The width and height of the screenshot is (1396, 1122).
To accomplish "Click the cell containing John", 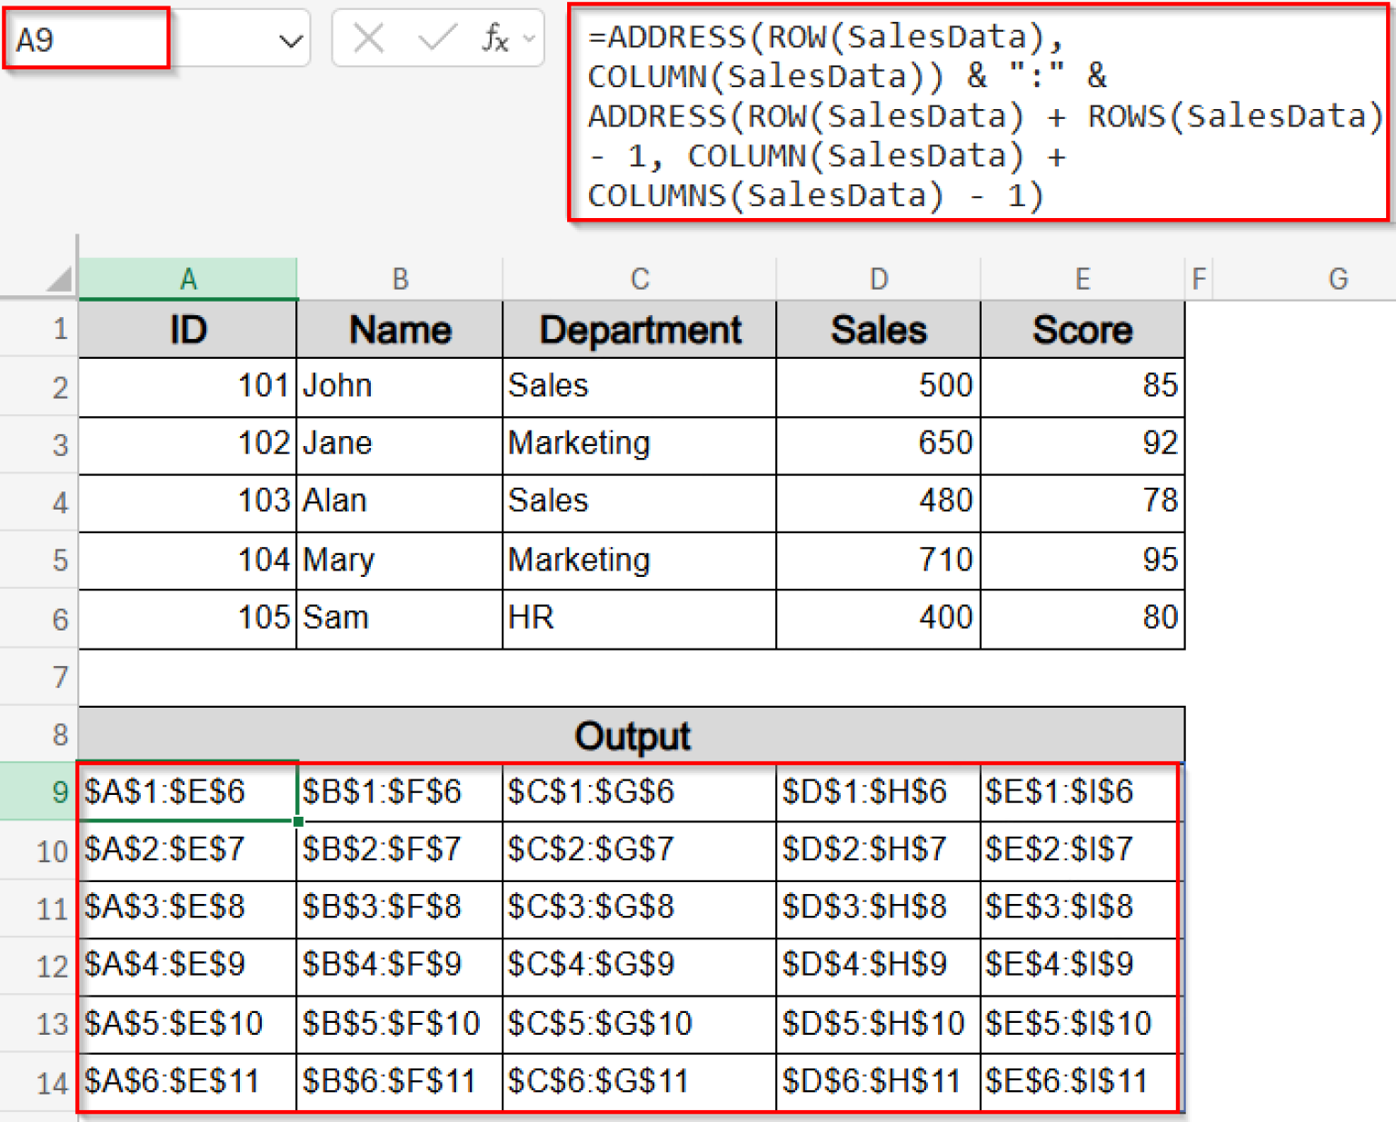I will point(400,386).
